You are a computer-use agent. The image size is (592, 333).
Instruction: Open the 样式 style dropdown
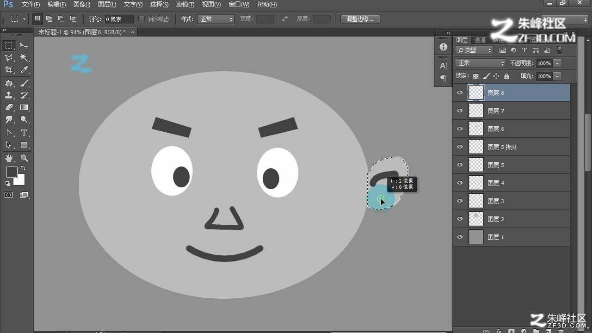pos(216,19)
